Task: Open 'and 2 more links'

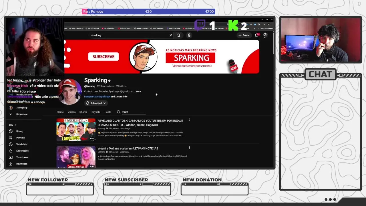Action: coord(119,96)
